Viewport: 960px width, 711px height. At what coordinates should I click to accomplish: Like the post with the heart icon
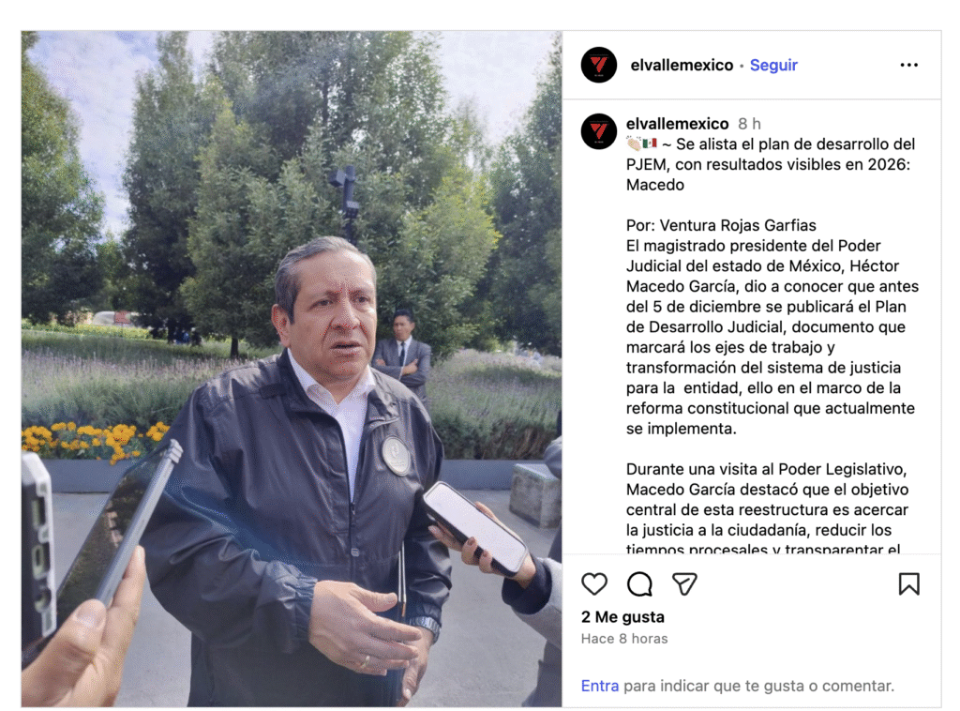(x=593, y=583)
